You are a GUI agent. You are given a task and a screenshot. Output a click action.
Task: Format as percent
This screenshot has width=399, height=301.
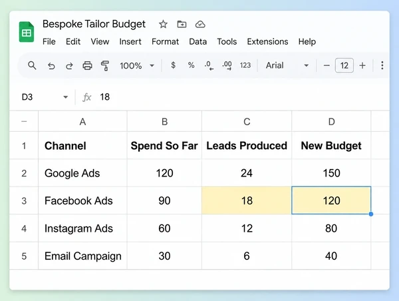pos(191,65)
